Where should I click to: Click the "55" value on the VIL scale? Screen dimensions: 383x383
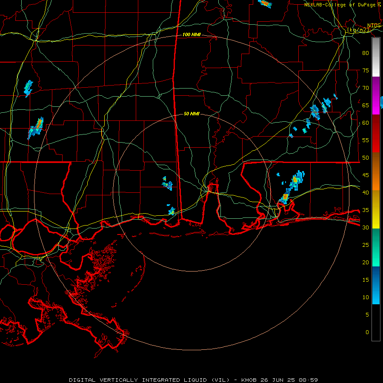coord(366,140)
